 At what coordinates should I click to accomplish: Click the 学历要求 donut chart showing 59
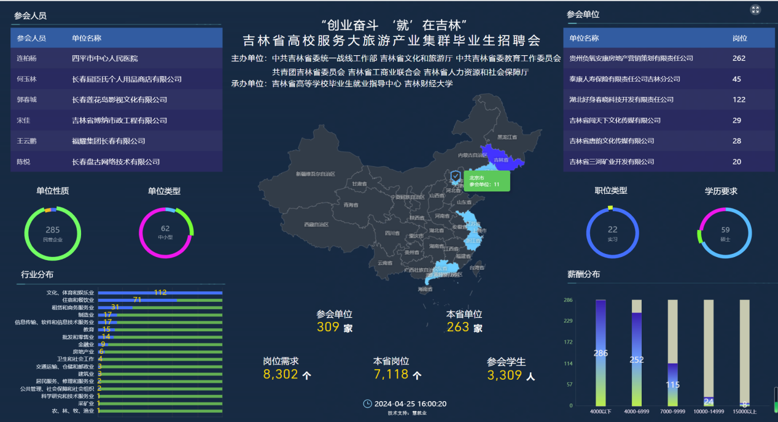[725, 233]
